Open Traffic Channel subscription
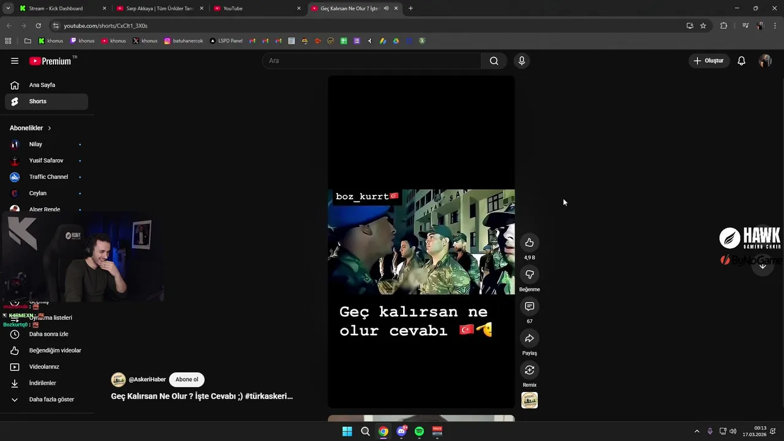This screenshot has height=441, width=784. [x=47, y=177]
